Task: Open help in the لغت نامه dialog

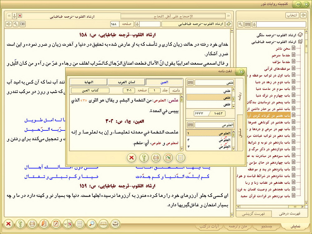Action: [144, 158]
